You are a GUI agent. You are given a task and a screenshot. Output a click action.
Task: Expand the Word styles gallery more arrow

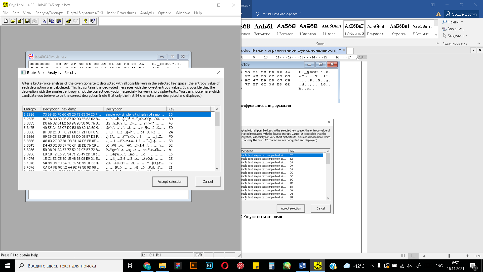[436, 35]
